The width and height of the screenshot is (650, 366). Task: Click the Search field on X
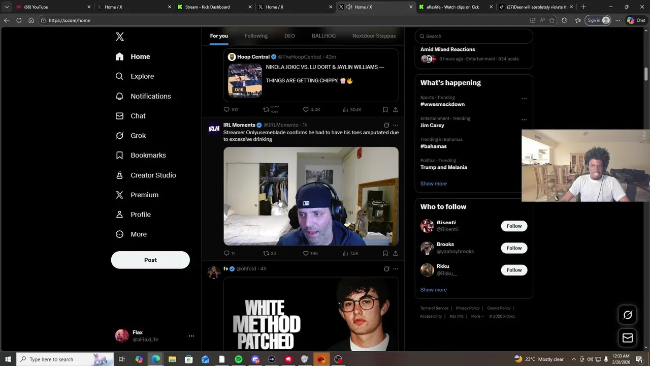(473, 36)
